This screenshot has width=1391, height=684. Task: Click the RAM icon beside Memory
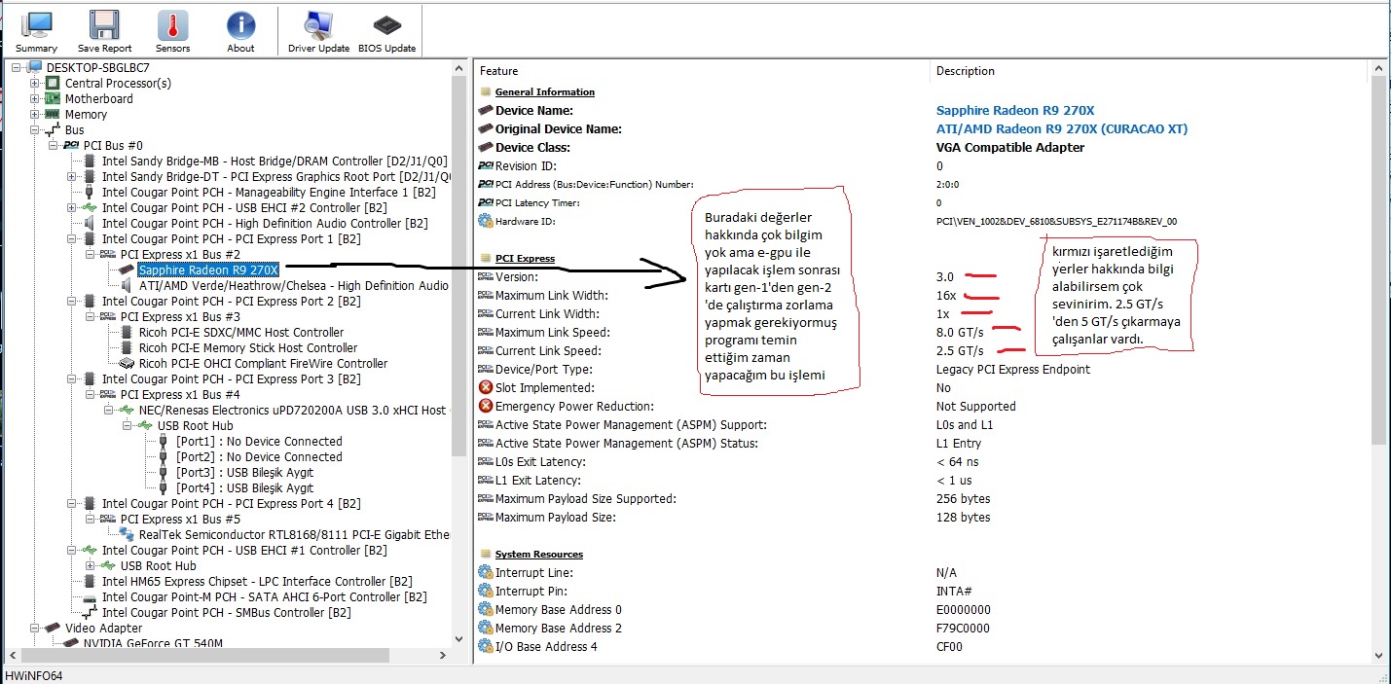point(54,114)
